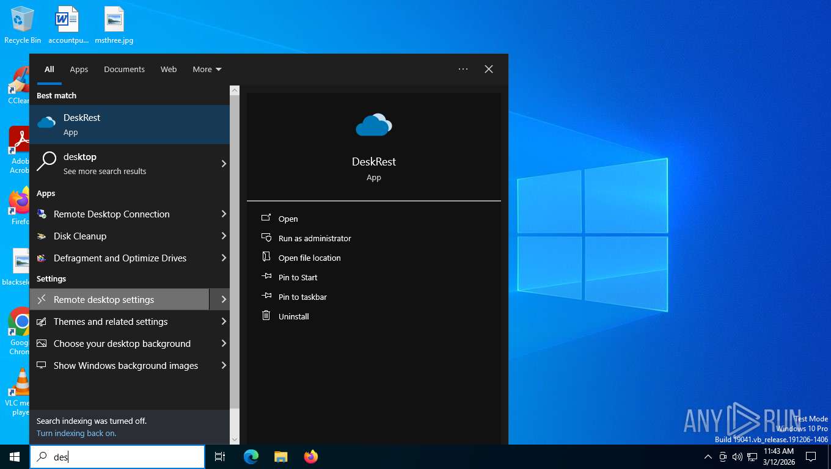Click the Pin to Start pin icon
The width and height of the screenshot is (831, 469).
266,277
